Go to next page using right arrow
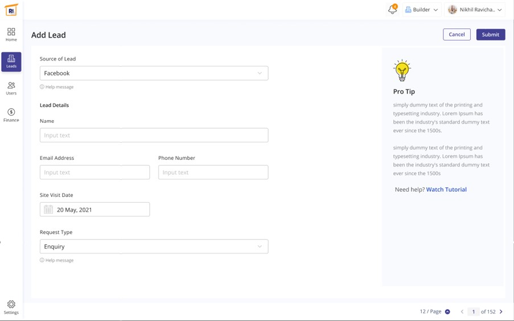This screenshot has height=321, width=514. 501,312
